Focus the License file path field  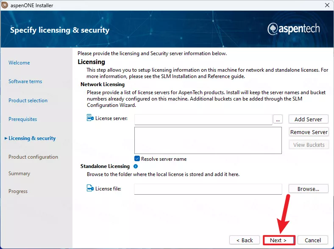pos(208,189)
